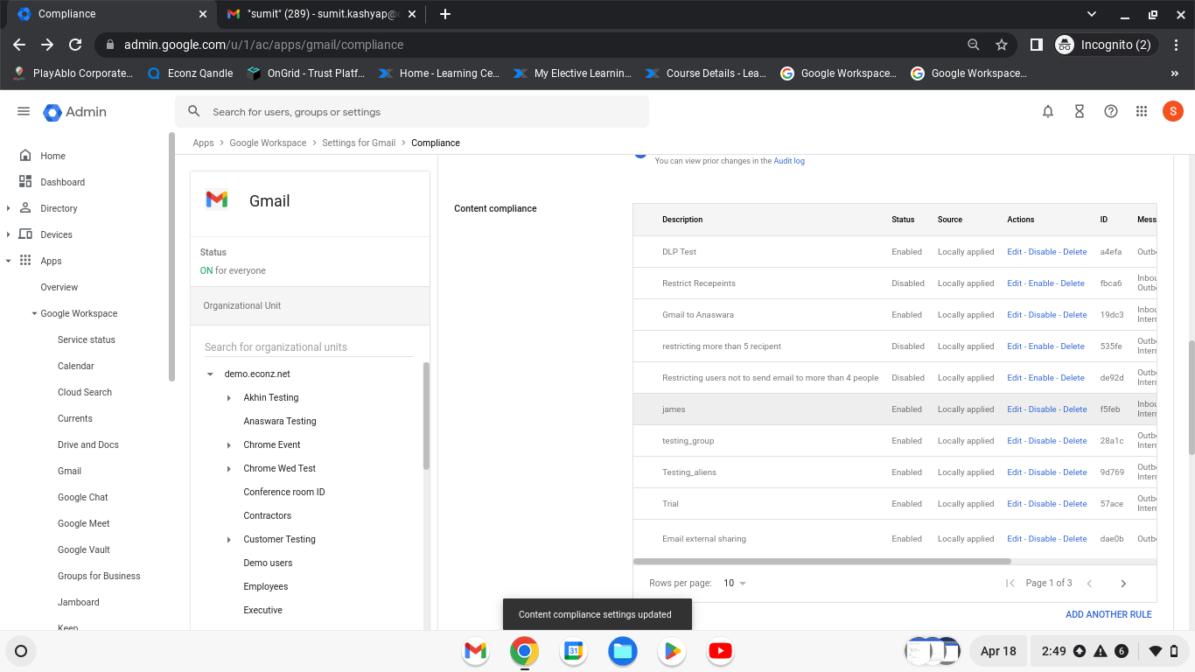This screenshot has height=672, width=1195.
Task: Expand the Devices section in sidebar
Action: [9, 234]
